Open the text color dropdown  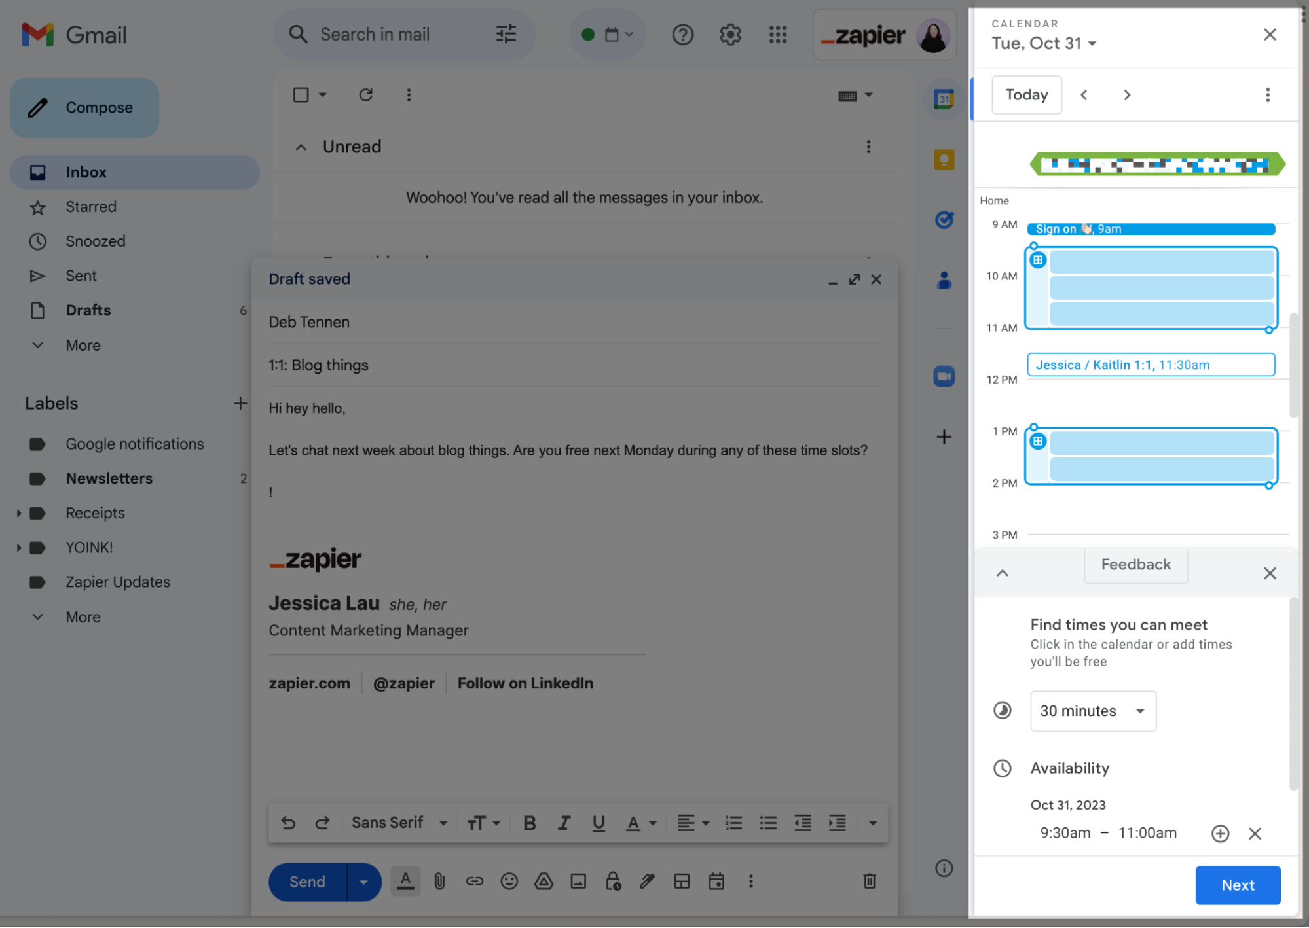click(x=641, y=823)
